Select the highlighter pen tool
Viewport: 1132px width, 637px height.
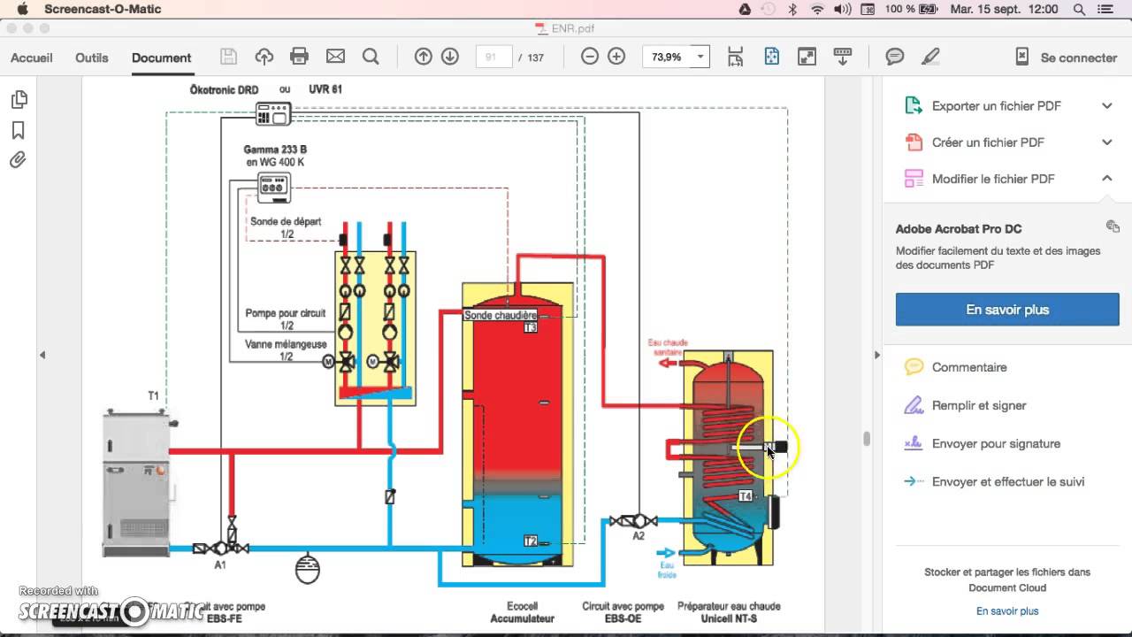(x=930, y=57)
